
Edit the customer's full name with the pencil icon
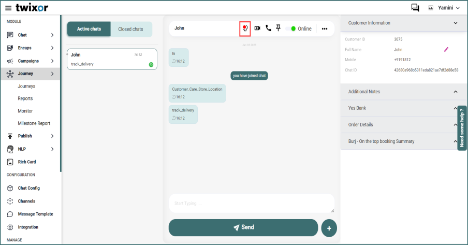[446, 50]
